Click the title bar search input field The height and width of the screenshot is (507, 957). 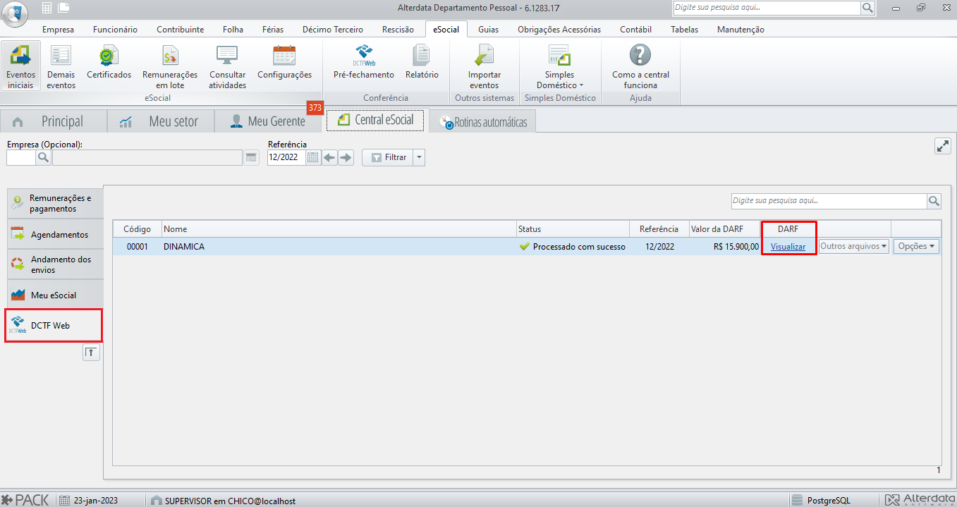pos(767,8)
